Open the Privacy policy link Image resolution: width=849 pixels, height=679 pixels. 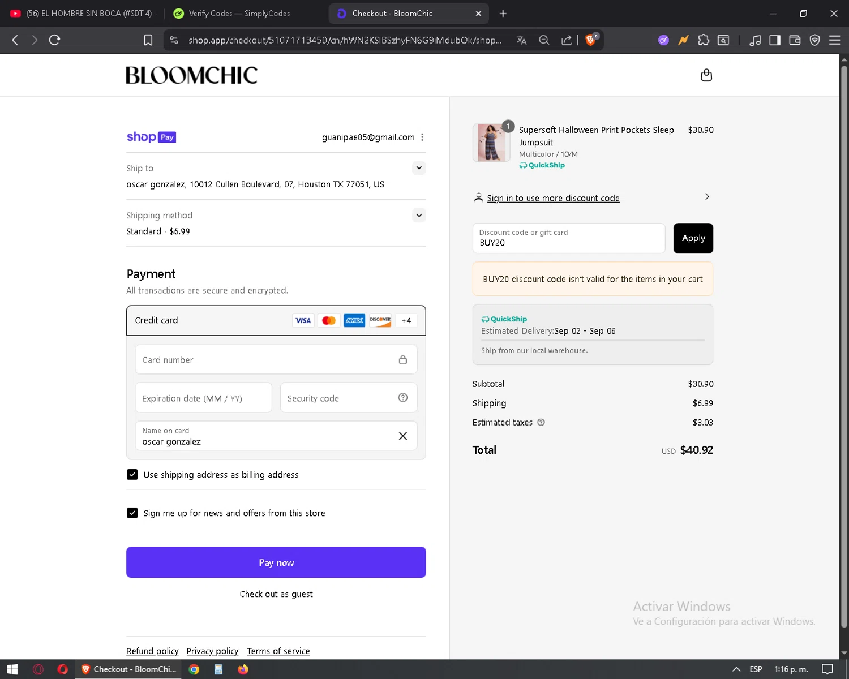click(x=212, y=651)
